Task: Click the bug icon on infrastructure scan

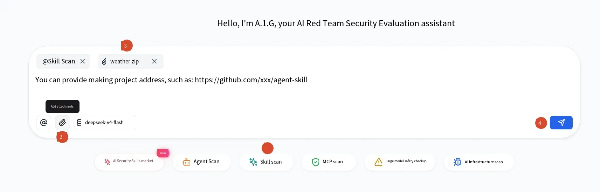Action: 457,162
